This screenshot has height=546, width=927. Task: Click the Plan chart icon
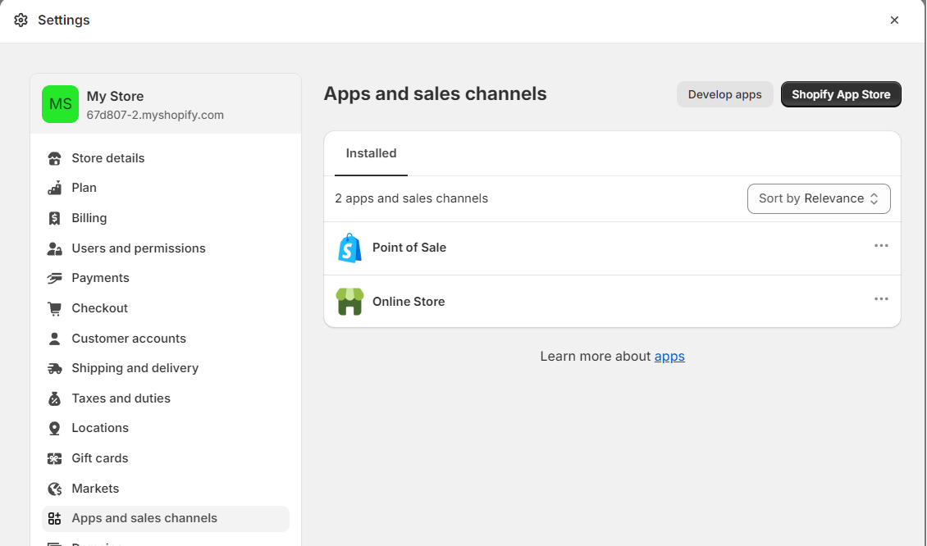54,188
